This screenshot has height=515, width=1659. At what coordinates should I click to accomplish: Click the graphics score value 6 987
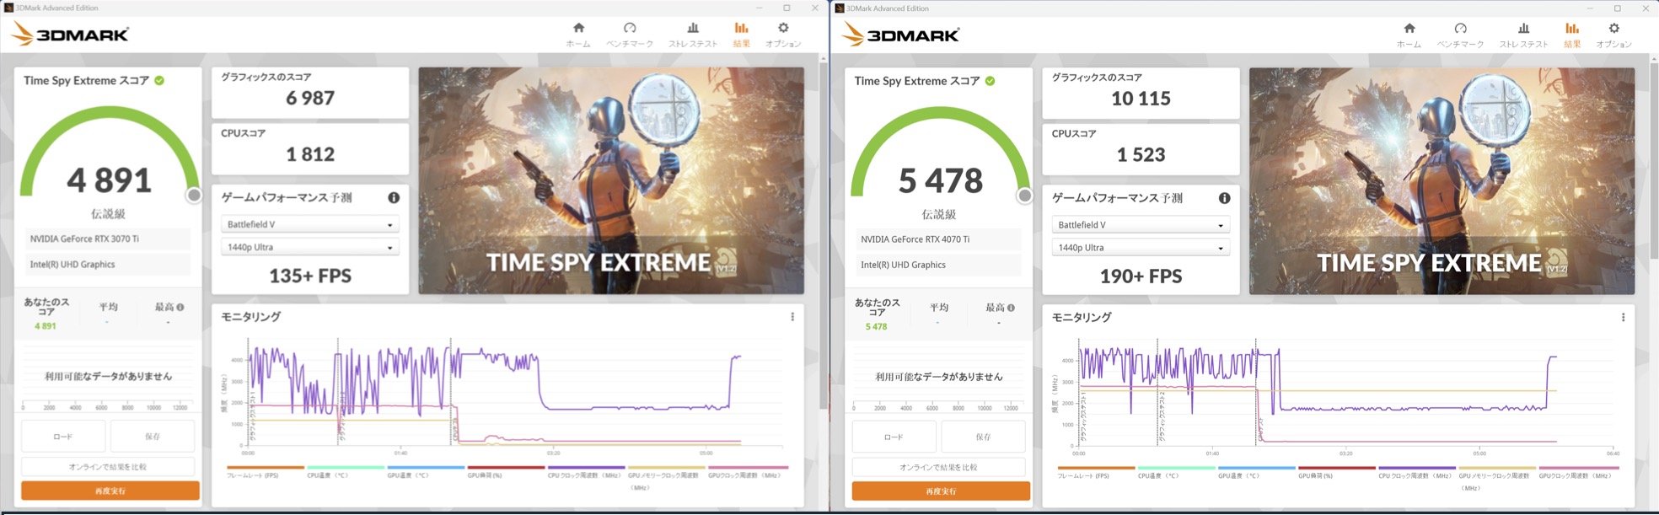click(x=310, y=98)
